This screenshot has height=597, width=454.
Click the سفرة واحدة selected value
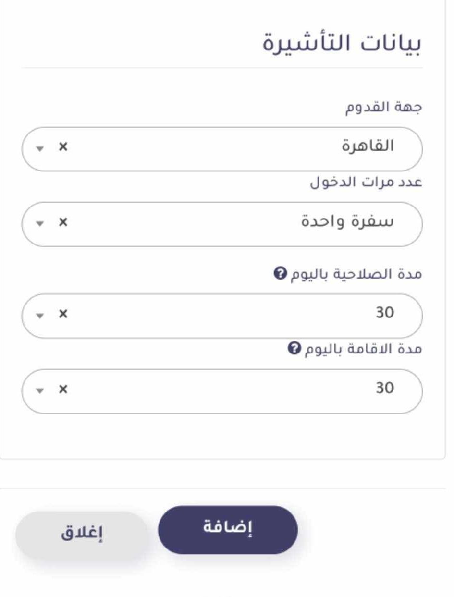[347, 222]
